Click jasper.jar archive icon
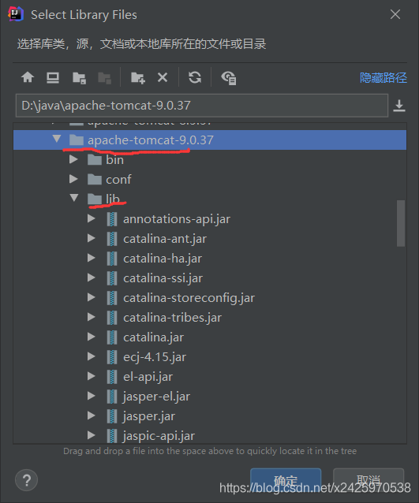Viewport: 419px width, 503px height. click(112, 416)
